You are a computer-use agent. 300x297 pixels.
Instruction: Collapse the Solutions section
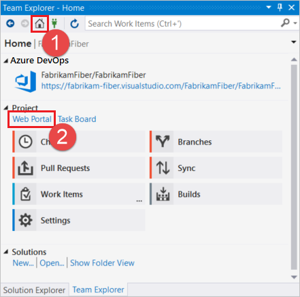[x=6, y=252]
